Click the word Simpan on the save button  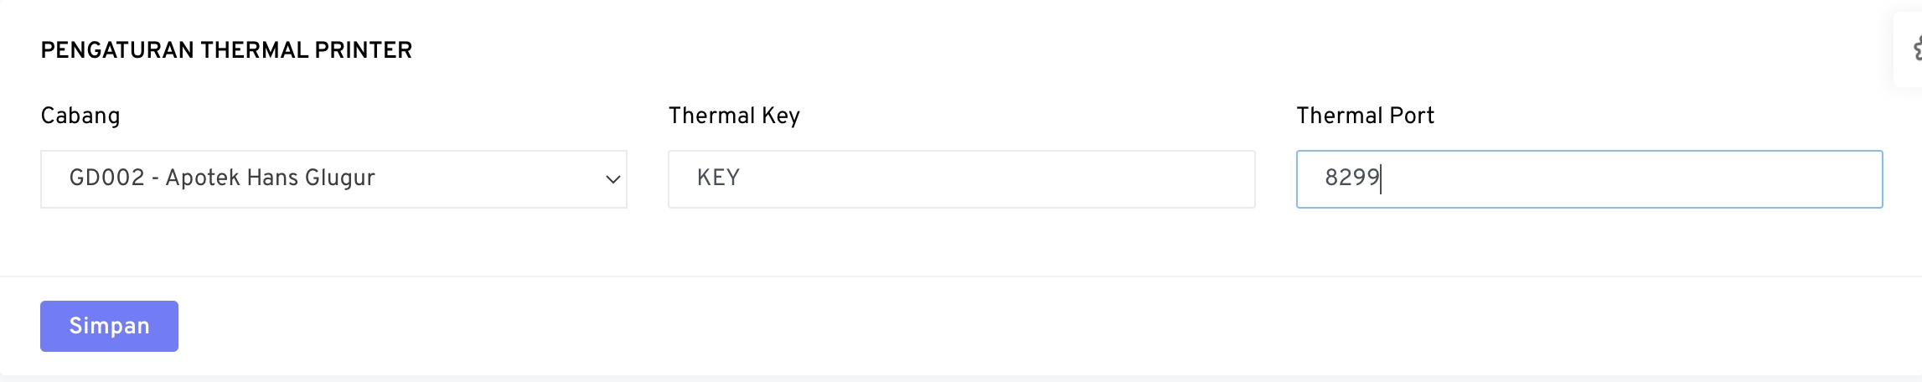109,326
